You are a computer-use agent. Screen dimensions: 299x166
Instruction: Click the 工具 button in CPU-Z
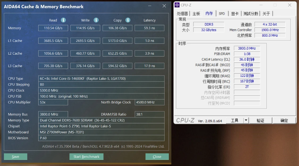point(235,120)
